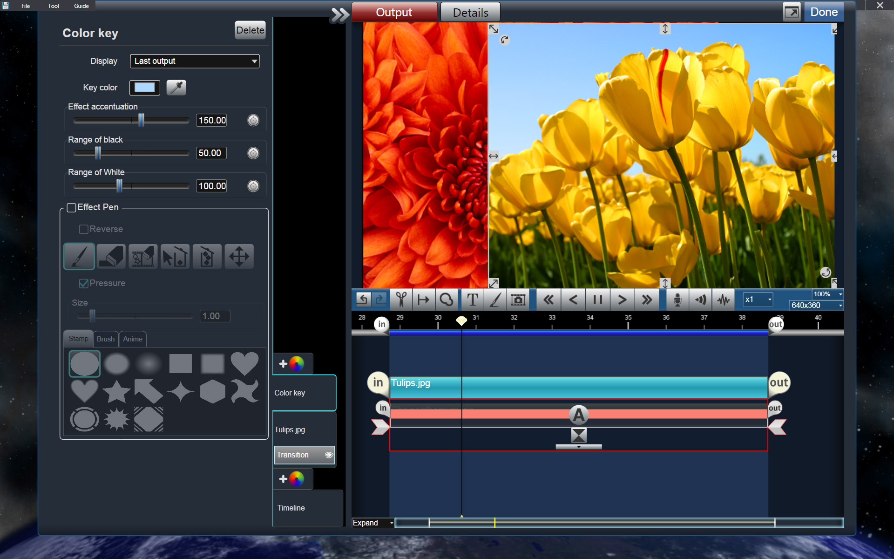
Task: Pause playback with the pause button
Action: pos(597,300)
